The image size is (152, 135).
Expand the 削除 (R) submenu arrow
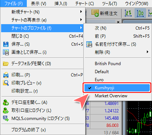tap(148, 52)
